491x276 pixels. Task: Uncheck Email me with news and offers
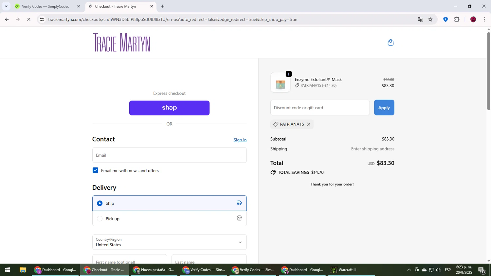coord(95,170)
